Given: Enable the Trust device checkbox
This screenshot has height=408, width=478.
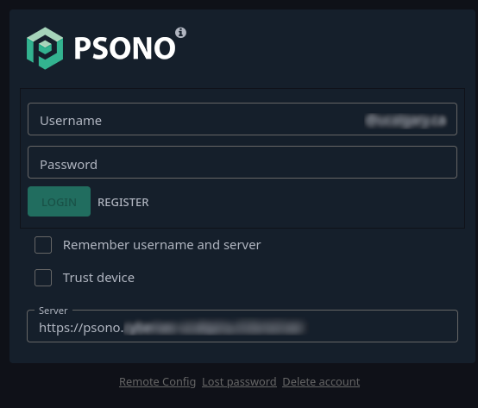Looking at the screenshot, I should click(43, 278).
